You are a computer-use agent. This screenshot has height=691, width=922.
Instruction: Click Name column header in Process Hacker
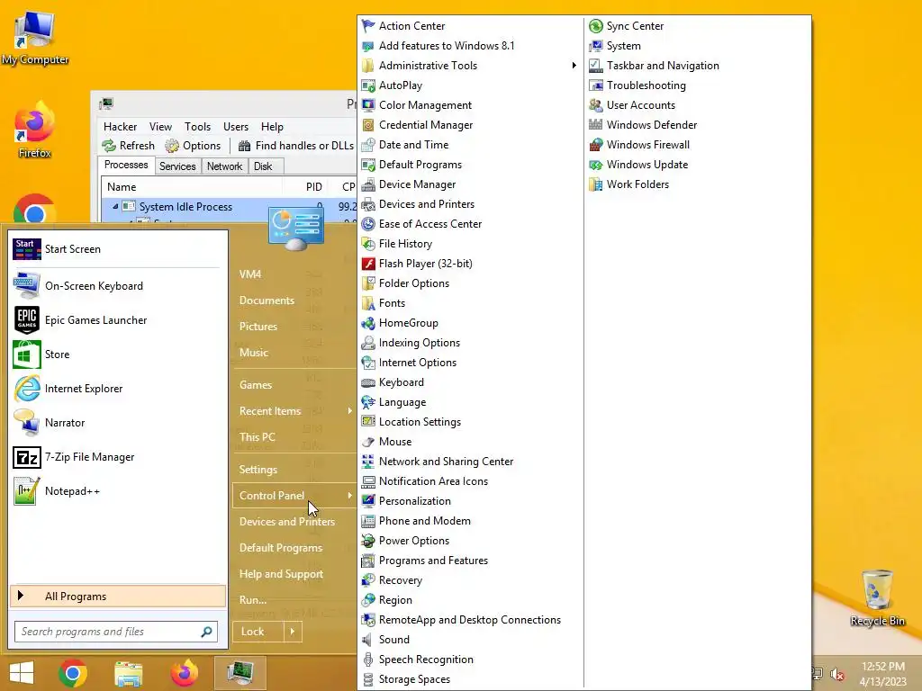tap(192, 187)
